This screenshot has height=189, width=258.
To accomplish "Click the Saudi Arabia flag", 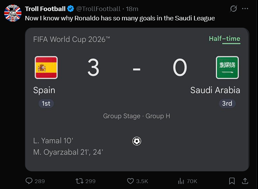I will tap(227, 67).
